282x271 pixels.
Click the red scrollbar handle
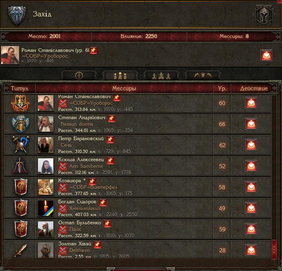[274, 250]
